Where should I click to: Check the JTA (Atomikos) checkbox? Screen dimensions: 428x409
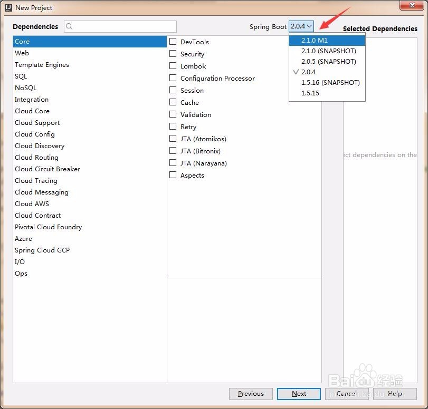click(x=173, y=139)
